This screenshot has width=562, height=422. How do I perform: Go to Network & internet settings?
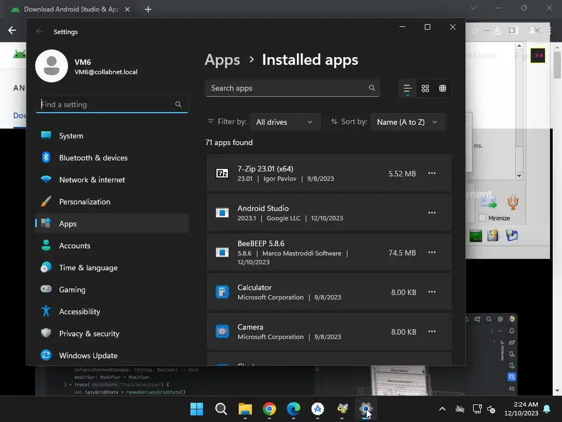(x=112, y=180)
